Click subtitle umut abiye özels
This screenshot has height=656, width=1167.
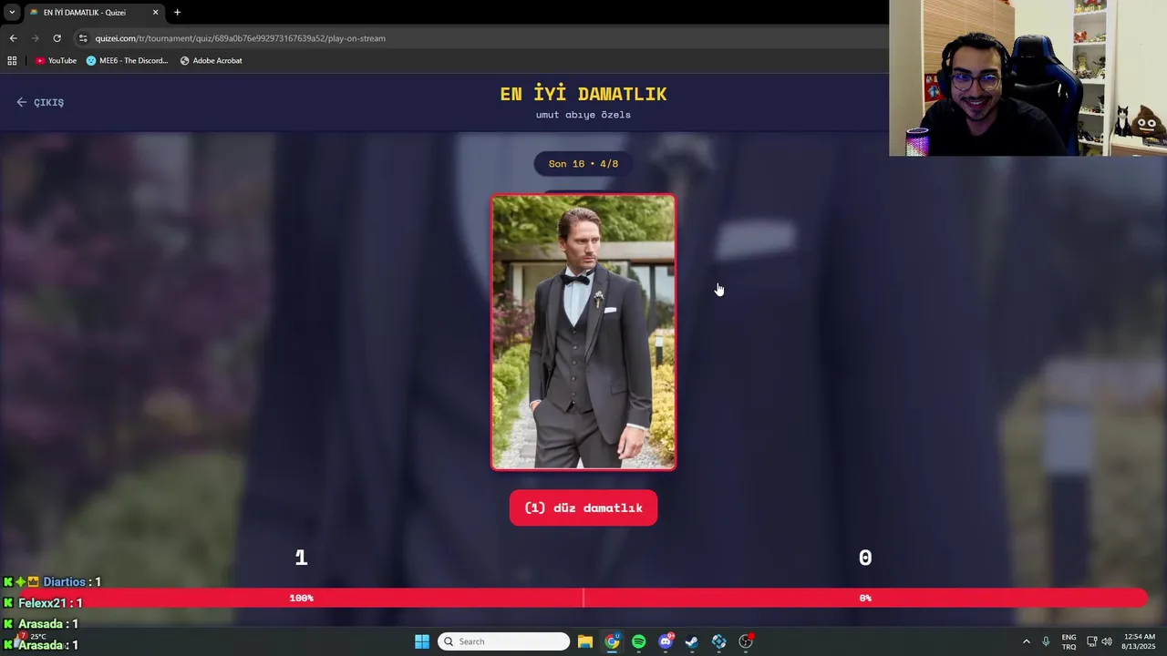(583, 115)
